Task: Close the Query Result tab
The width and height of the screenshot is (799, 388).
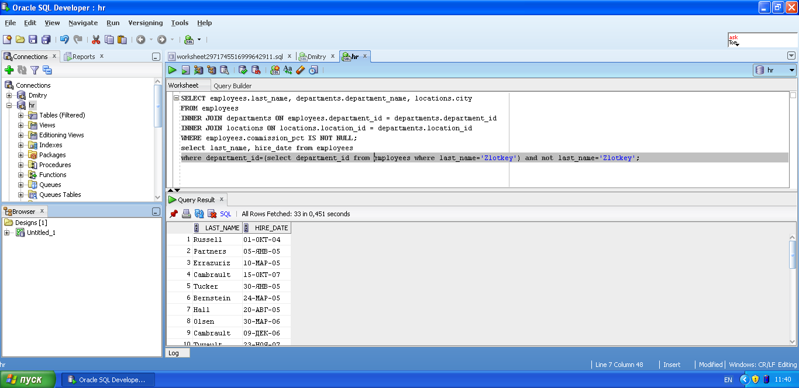Action: click(222, 199)
